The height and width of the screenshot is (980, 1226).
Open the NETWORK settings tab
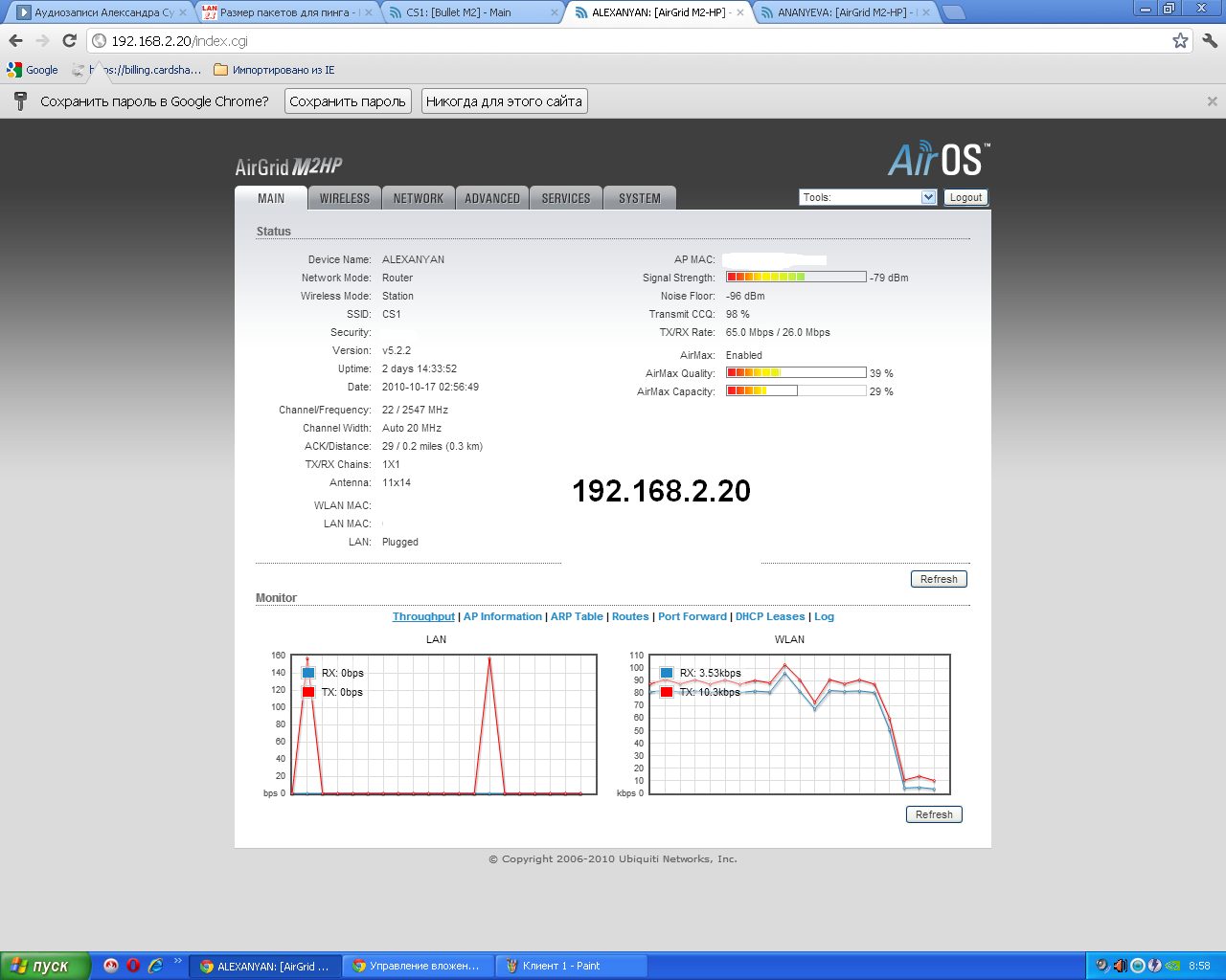point(419,198)
